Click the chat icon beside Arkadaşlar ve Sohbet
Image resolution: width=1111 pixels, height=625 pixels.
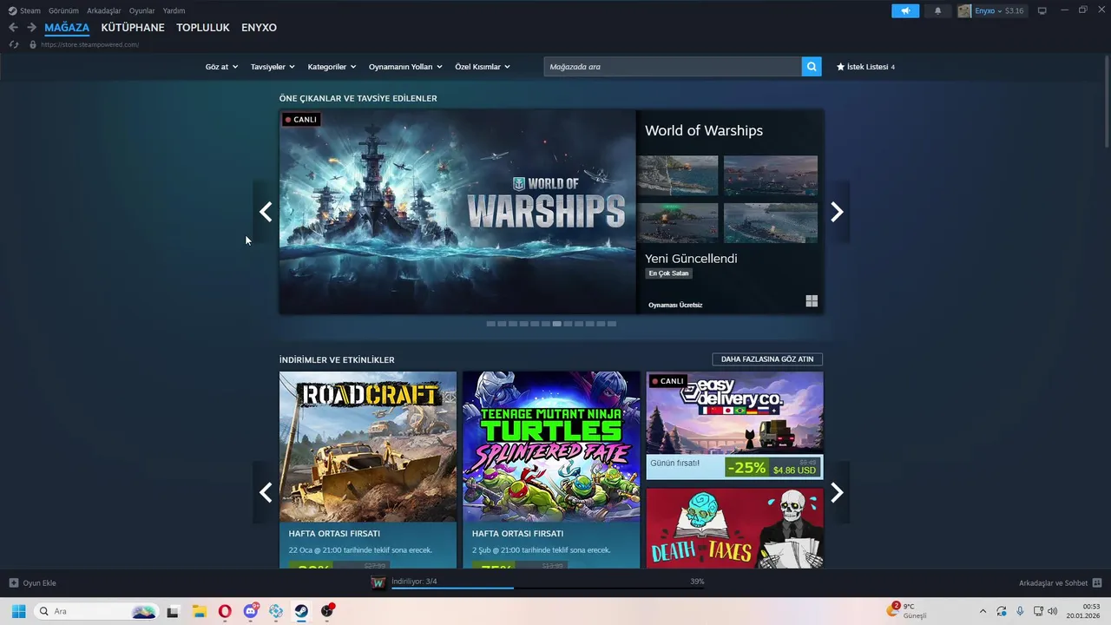click(x=1097, y=582)
